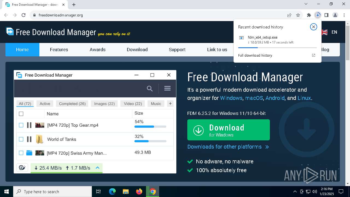Select the Images (22) tab
Screen dimensions: 350x197
pos(104,104)
